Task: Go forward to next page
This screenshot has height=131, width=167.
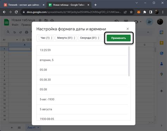Action: [x=10, y=12]
